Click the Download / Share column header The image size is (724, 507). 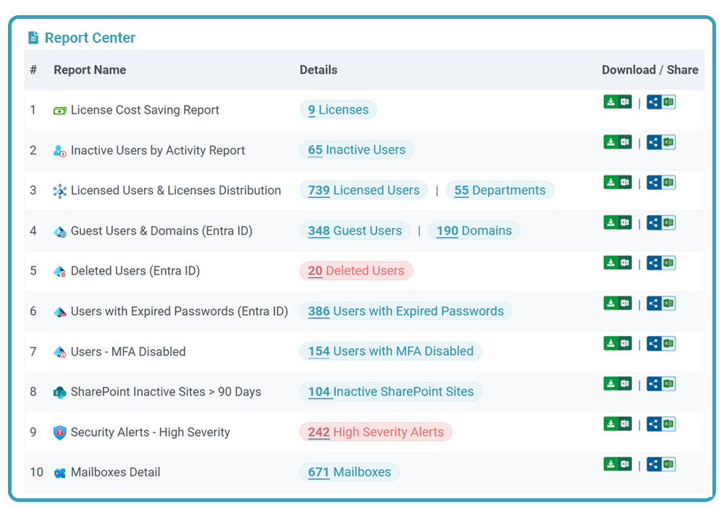click(x=650, y=70)
